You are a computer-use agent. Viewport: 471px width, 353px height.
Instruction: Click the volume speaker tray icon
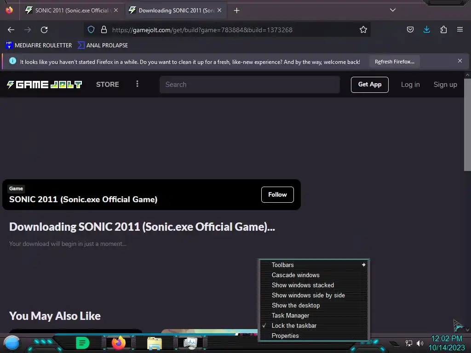coord(420,343)
